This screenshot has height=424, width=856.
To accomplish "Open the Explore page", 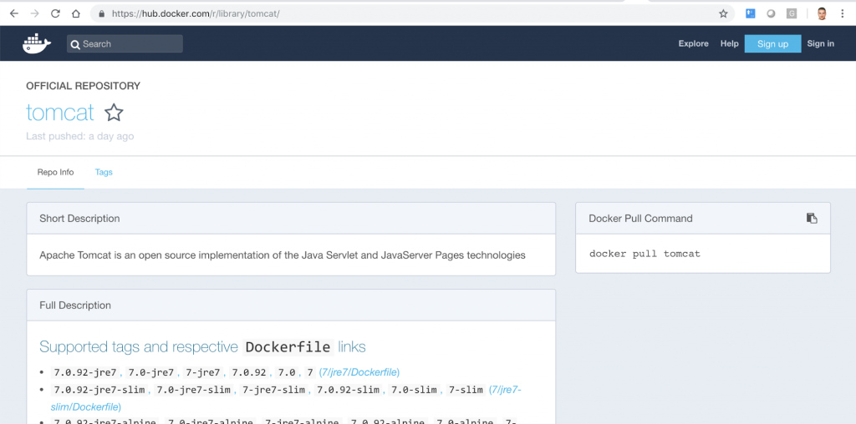I will pyautogui.click(x=693, y=43).
